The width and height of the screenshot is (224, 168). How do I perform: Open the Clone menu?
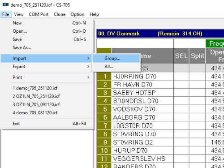coord(60,14)
